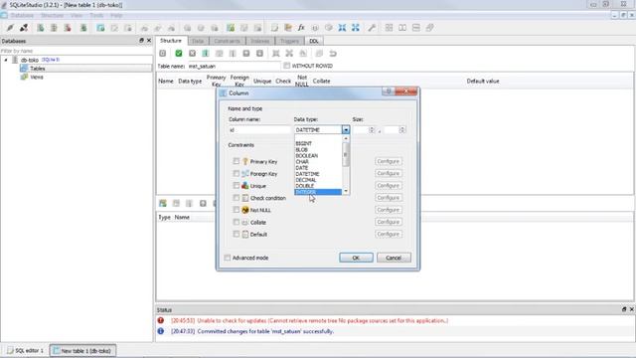Viewport: 636px width, 358px height.
Task: Close the Databases panel
Action: 149,41
